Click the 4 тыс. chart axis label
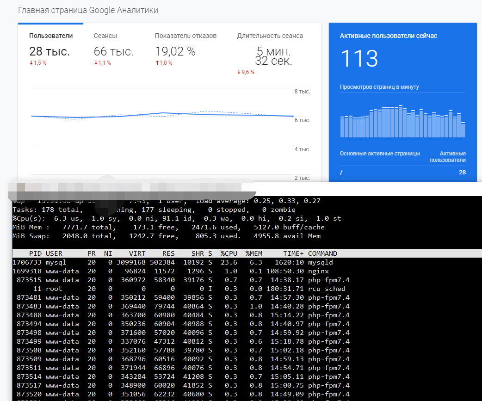Viewport: 482px width, 401px height. pyautogui.click(x=302, y=149)
